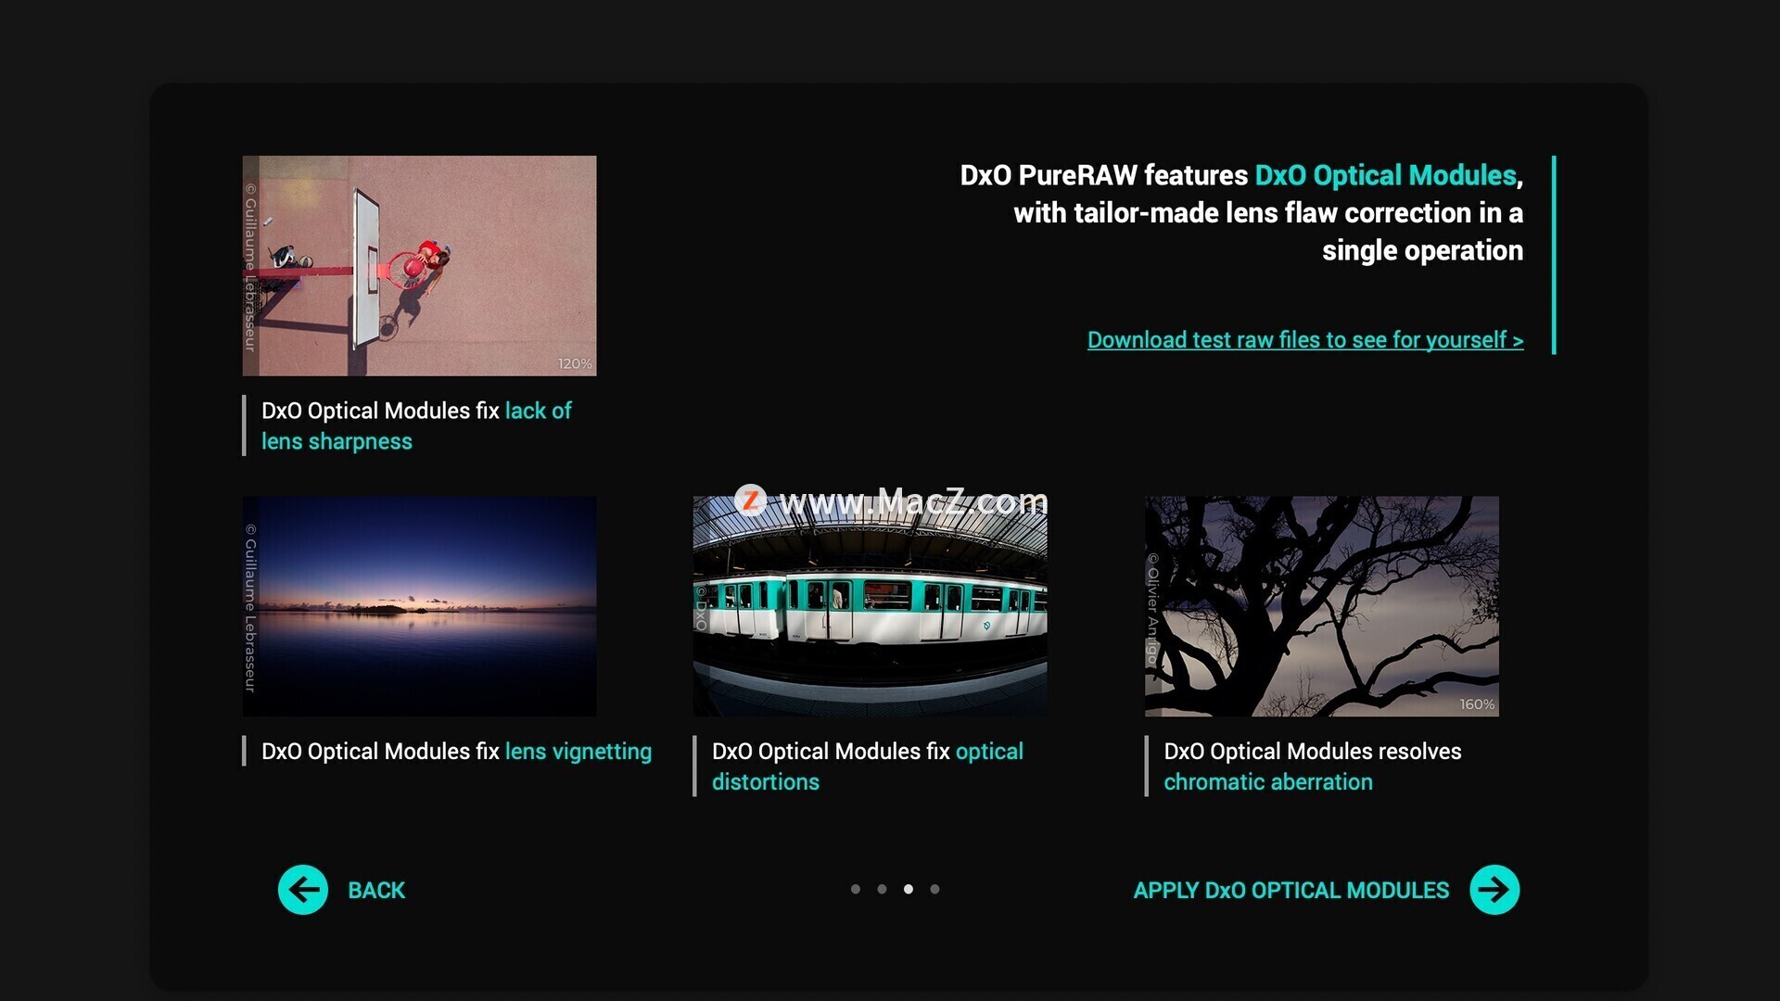Jump to the fourth page dot
This screenshot has height=1001, width=1780.
click(934, 889)
